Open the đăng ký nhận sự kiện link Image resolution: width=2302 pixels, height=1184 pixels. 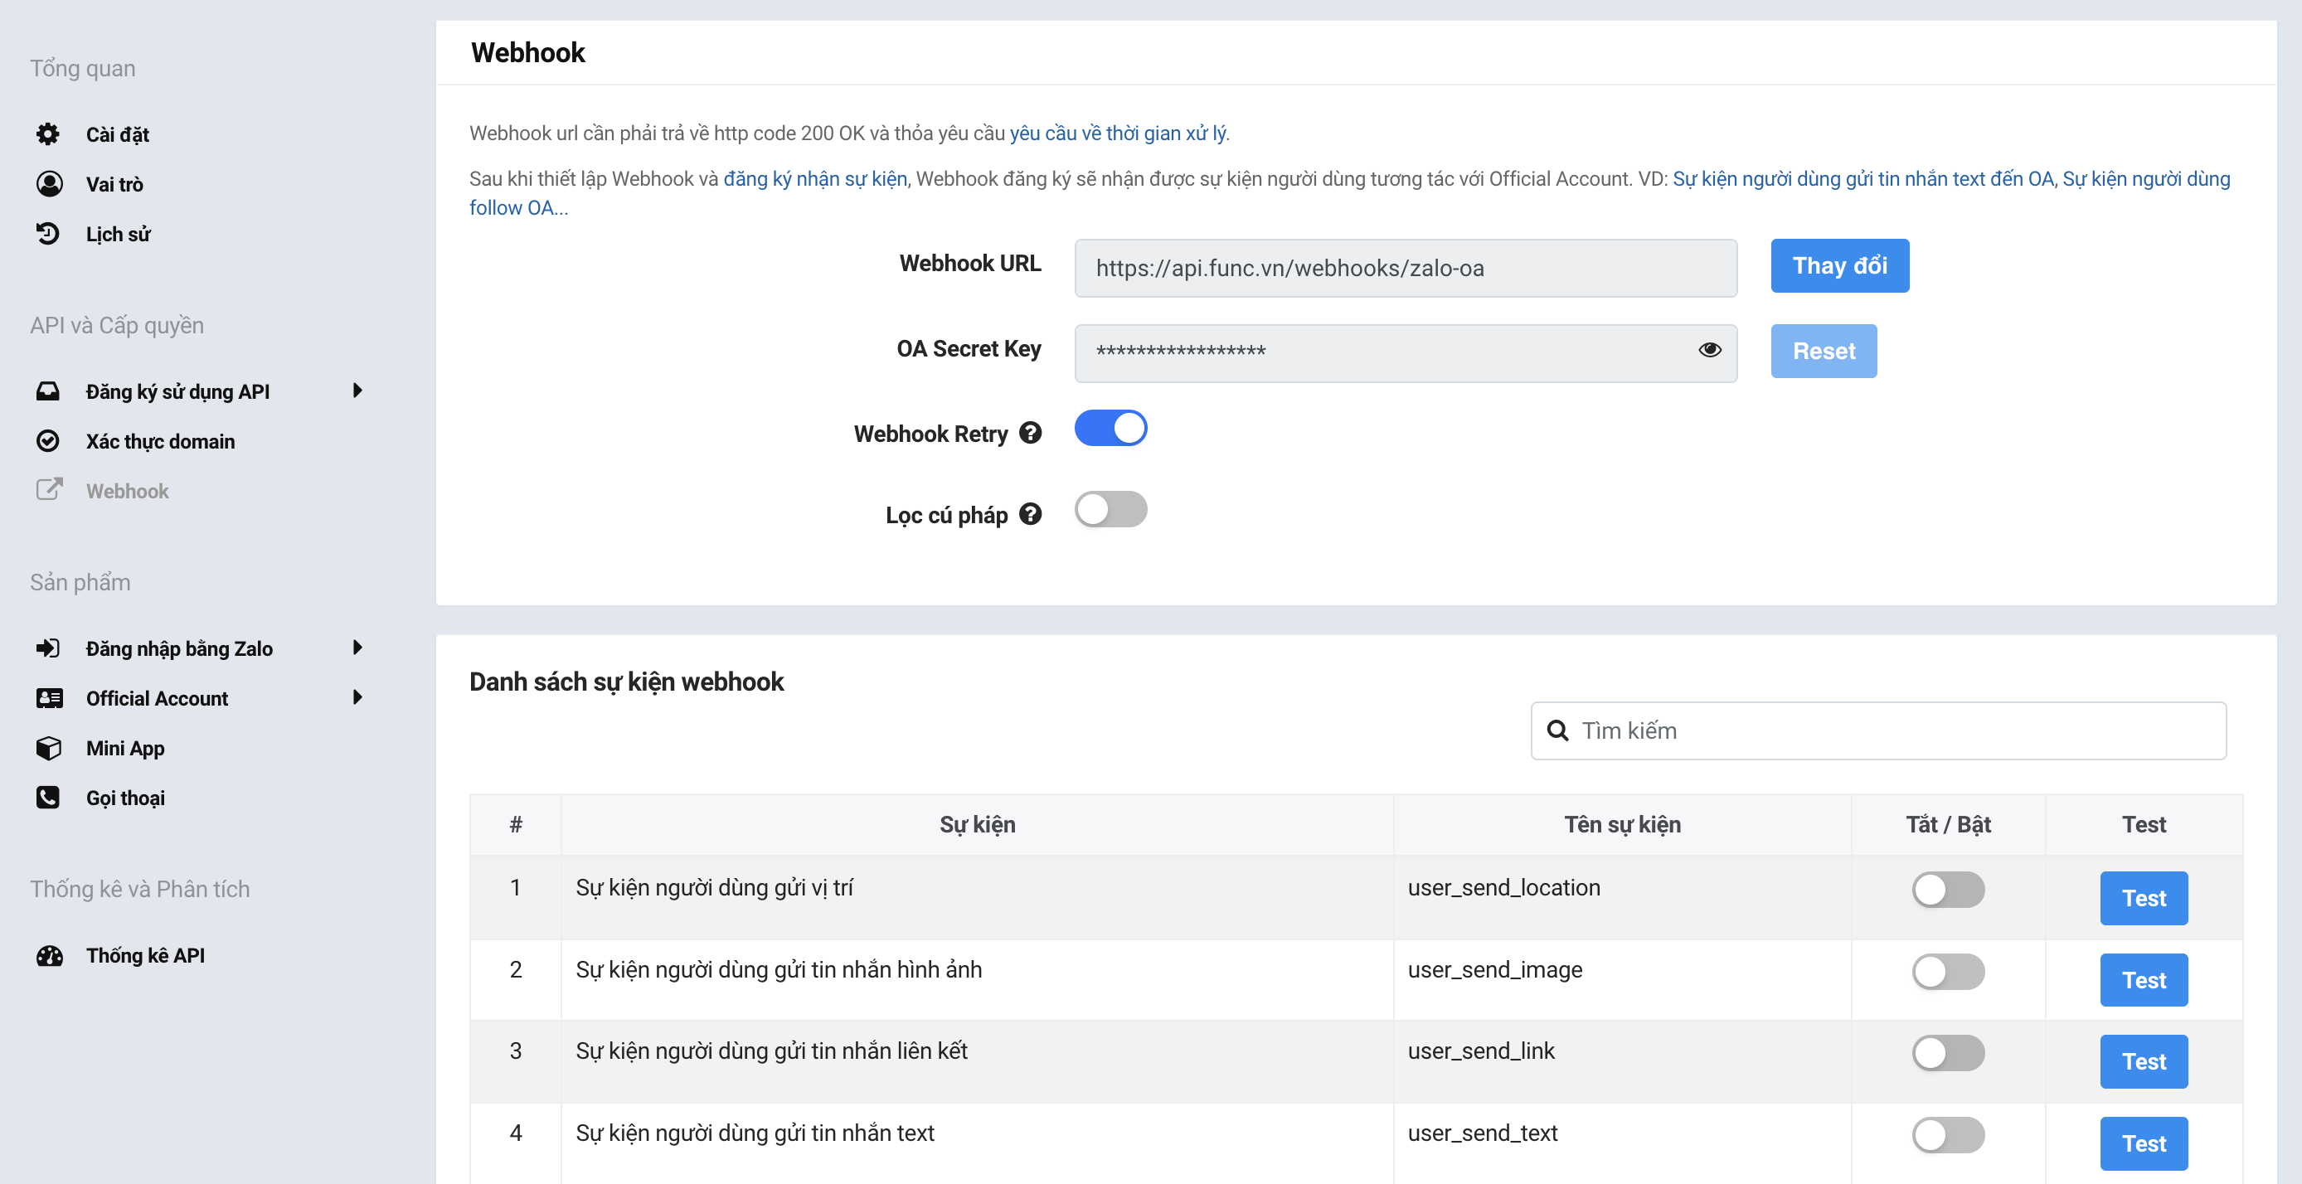pyautogui.click(x=814, y=179)
